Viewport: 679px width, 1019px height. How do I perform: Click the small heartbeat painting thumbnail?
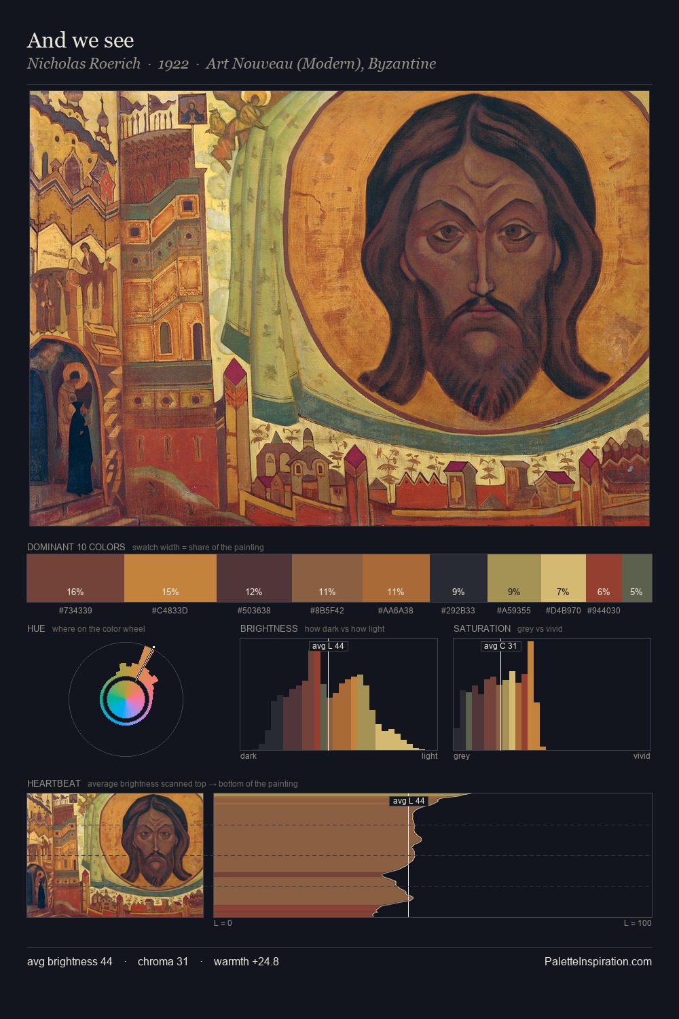(x=115, y=855)
